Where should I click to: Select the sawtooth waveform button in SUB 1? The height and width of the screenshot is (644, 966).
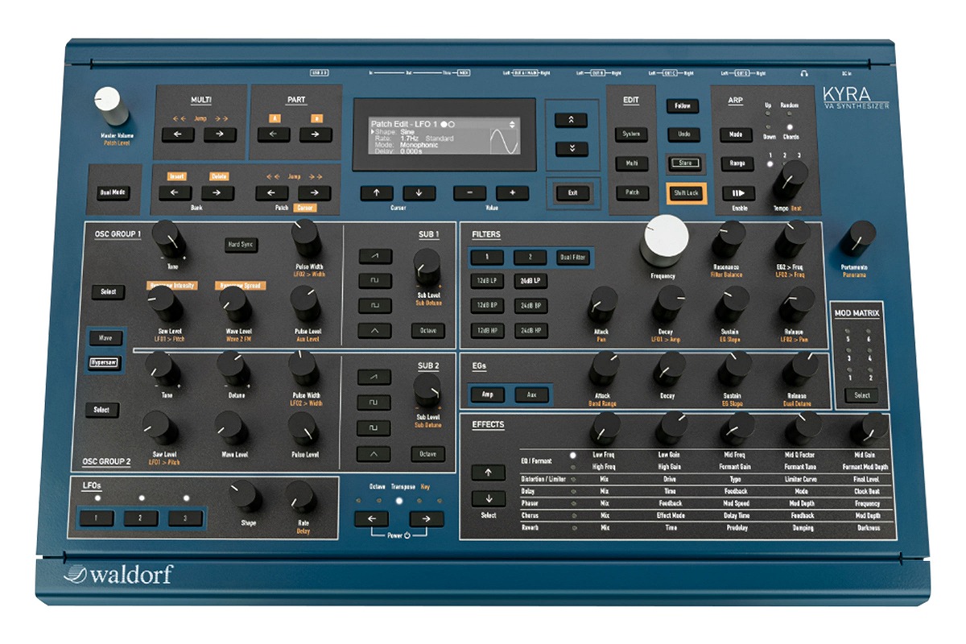pyautogui.click(x=374, y=256)
